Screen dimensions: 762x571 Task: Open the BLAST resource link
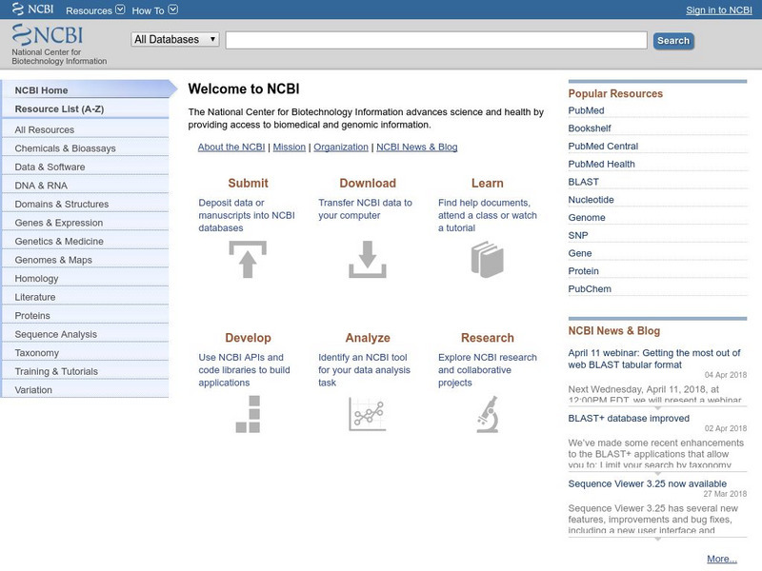(583, 181)
